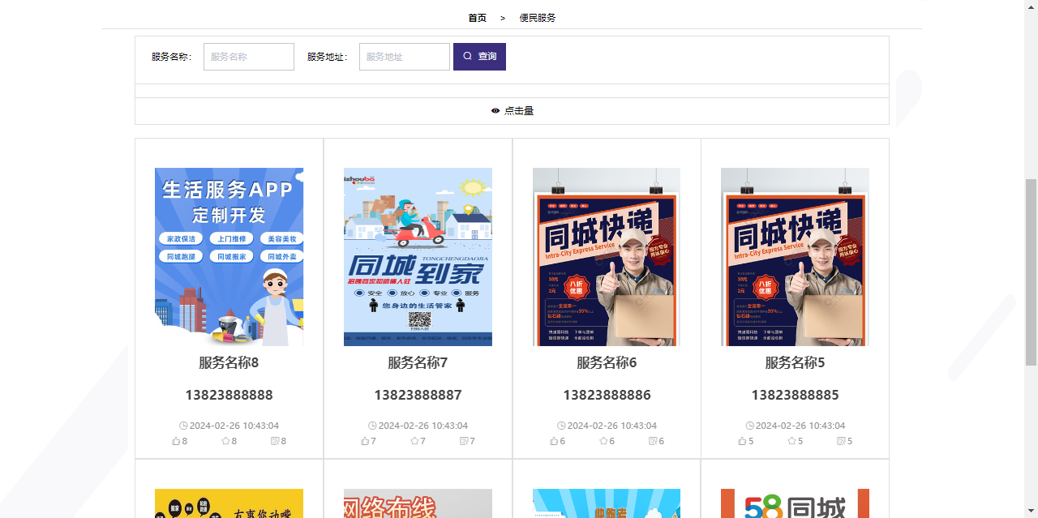Viewport: 1038px width, 518px height.
Task: Open the yellow poster thumbnail in second row
Action: click(229, 503)
